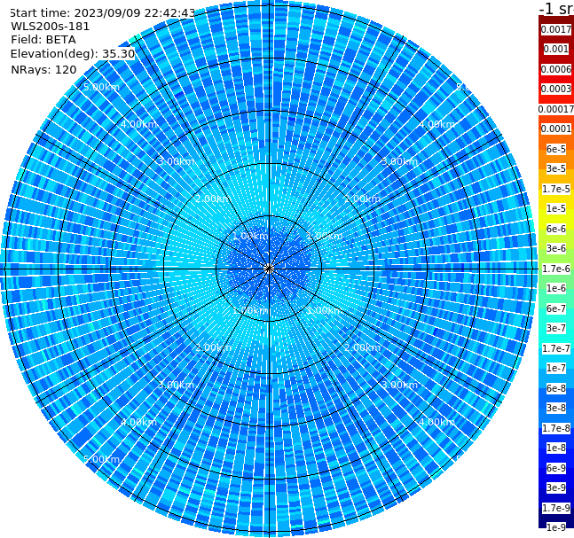Click the upper-left 5.00km range label

pos(101,88)
